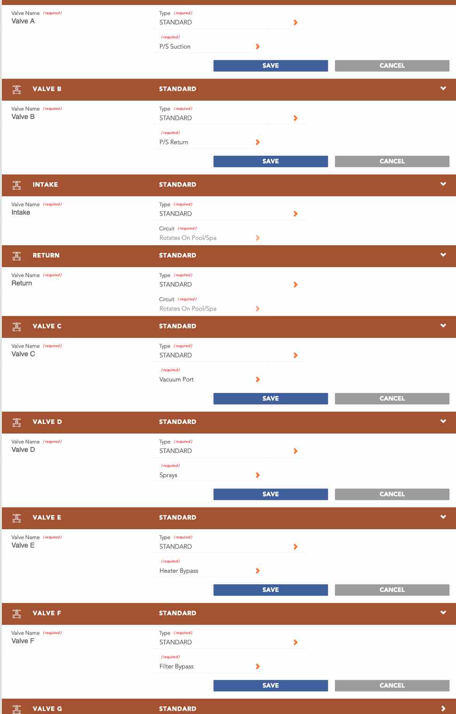The width and height of the screenshot is (456, 714).
Task: Click the valve icon in RETURN header
Action: click(17, 256)
